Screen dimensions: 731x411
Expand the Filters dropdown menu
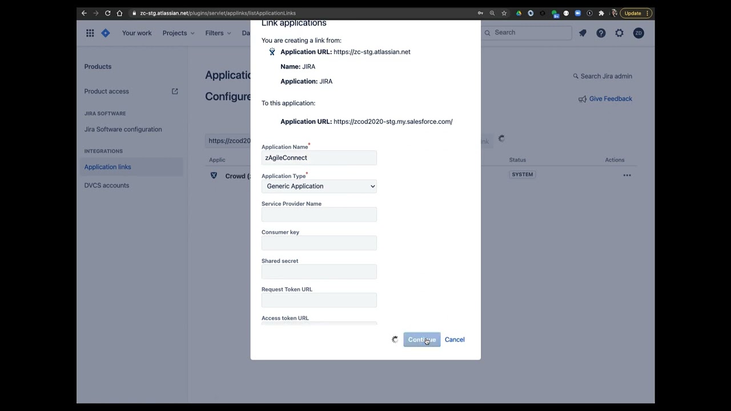[x=218, y=33]
